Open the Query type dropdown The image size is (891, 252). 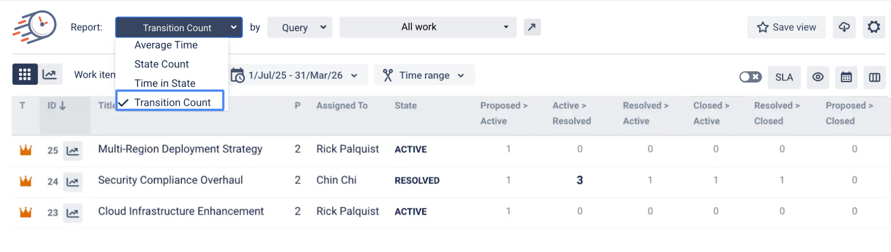click(x=299, y=27)
